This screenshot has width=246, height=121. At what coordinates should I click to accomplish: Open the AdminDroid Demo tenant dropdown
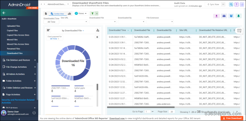click(x=58, y=4)
